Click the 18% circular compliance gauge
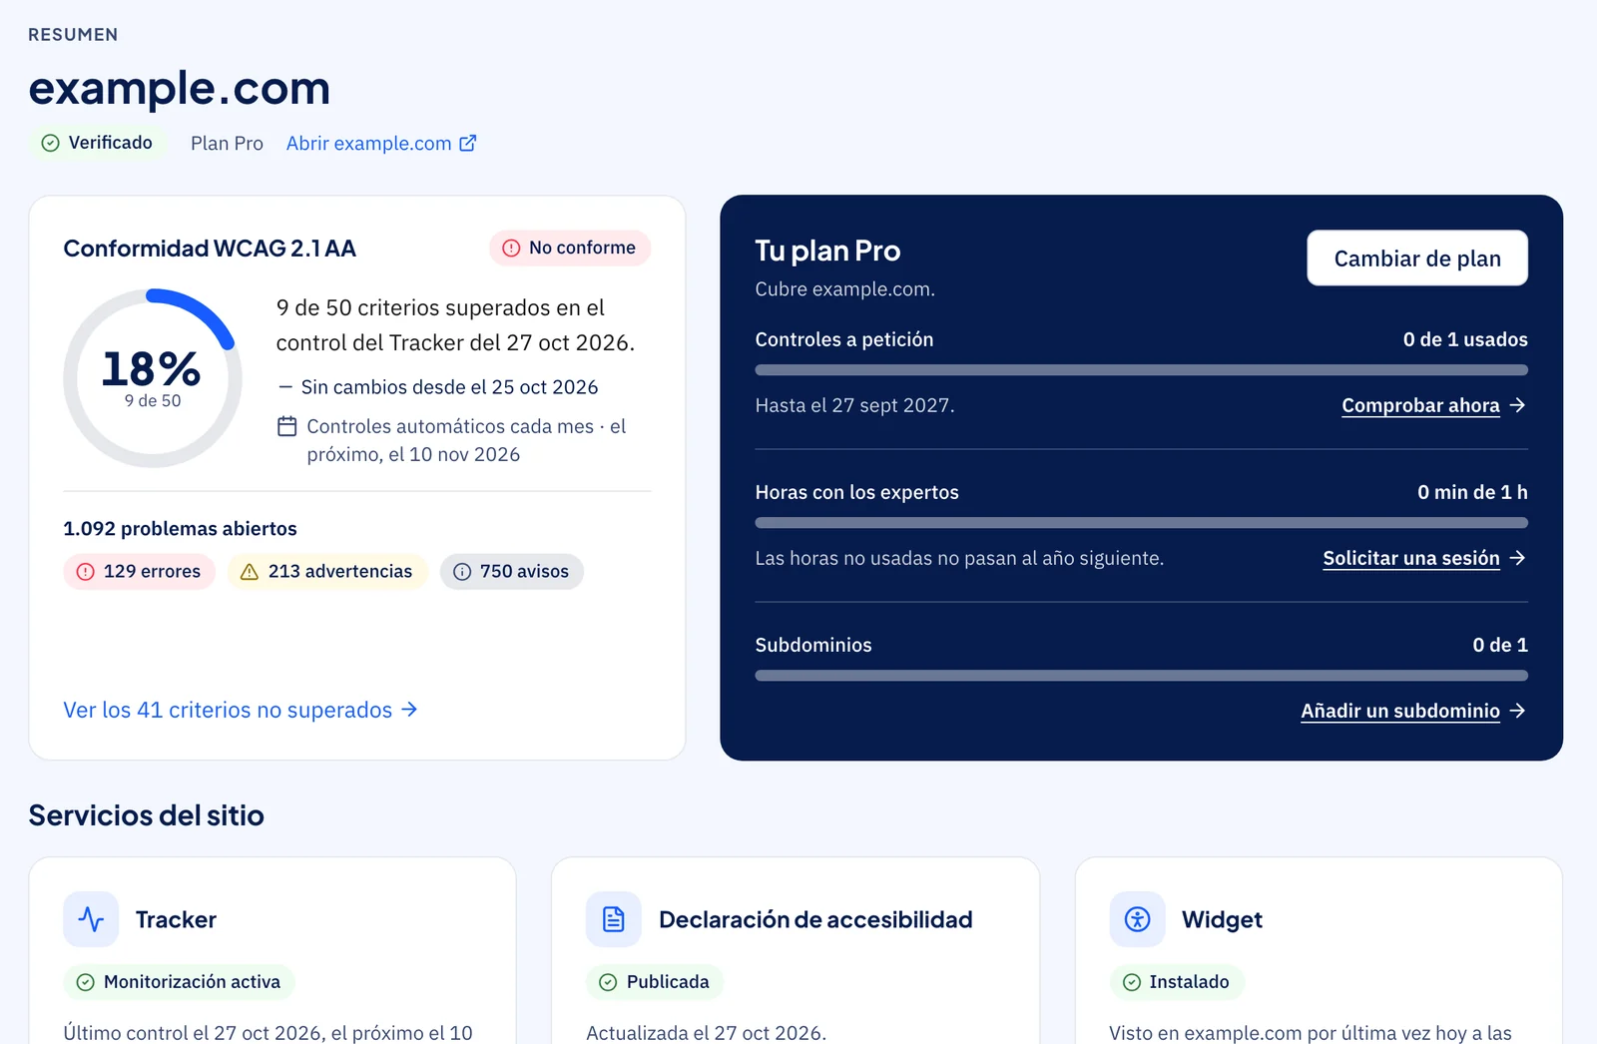This screenshot has height=1044, width=1597. [153, 378]
